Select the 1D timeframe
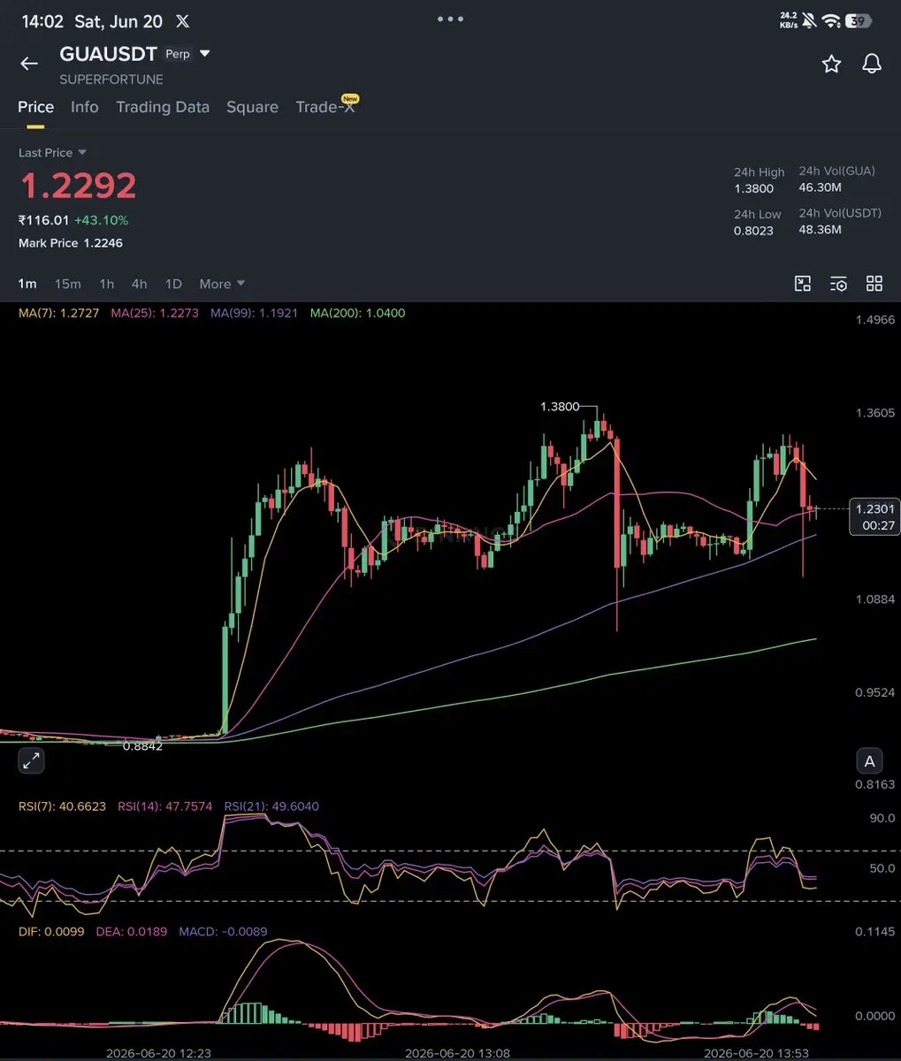Viewport: 901px width, 1061px height. [173, 284]
